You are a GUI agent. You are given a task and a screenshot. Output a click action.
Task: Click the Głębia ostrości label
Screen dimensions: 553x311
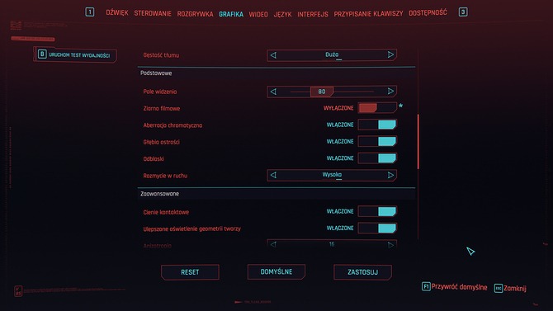[161, 142]
